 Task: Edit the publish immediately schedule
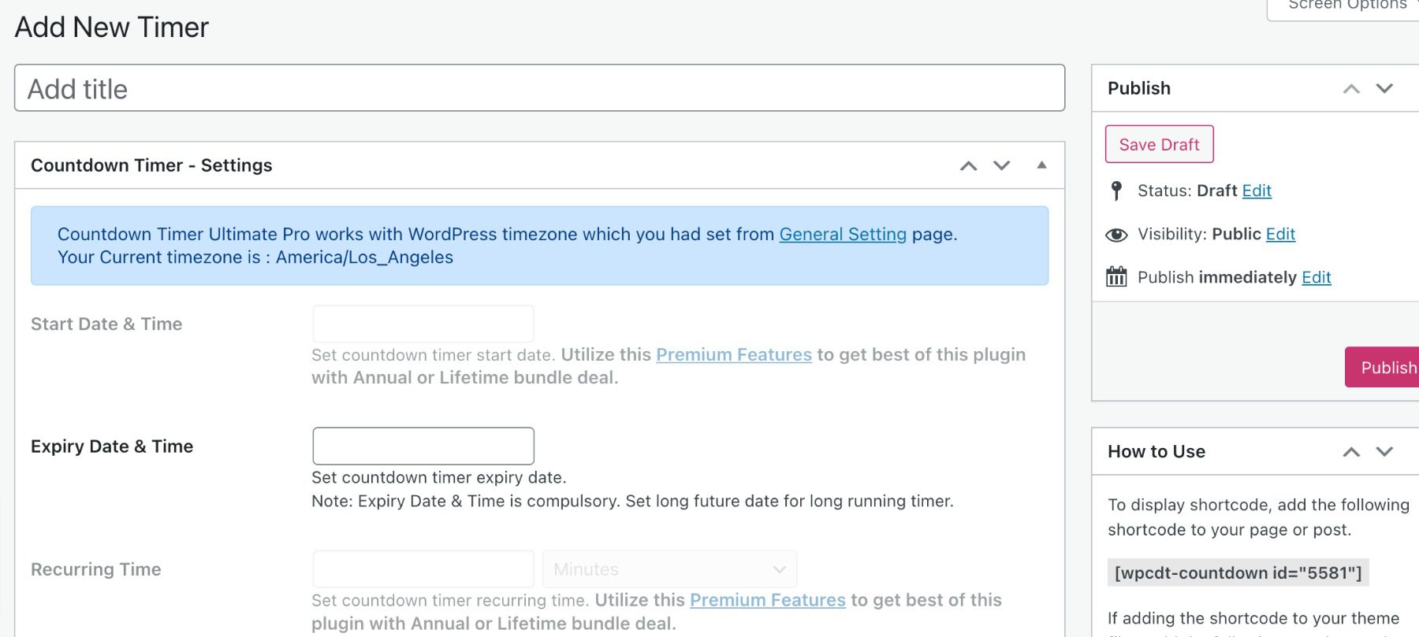coord(1316,277)
